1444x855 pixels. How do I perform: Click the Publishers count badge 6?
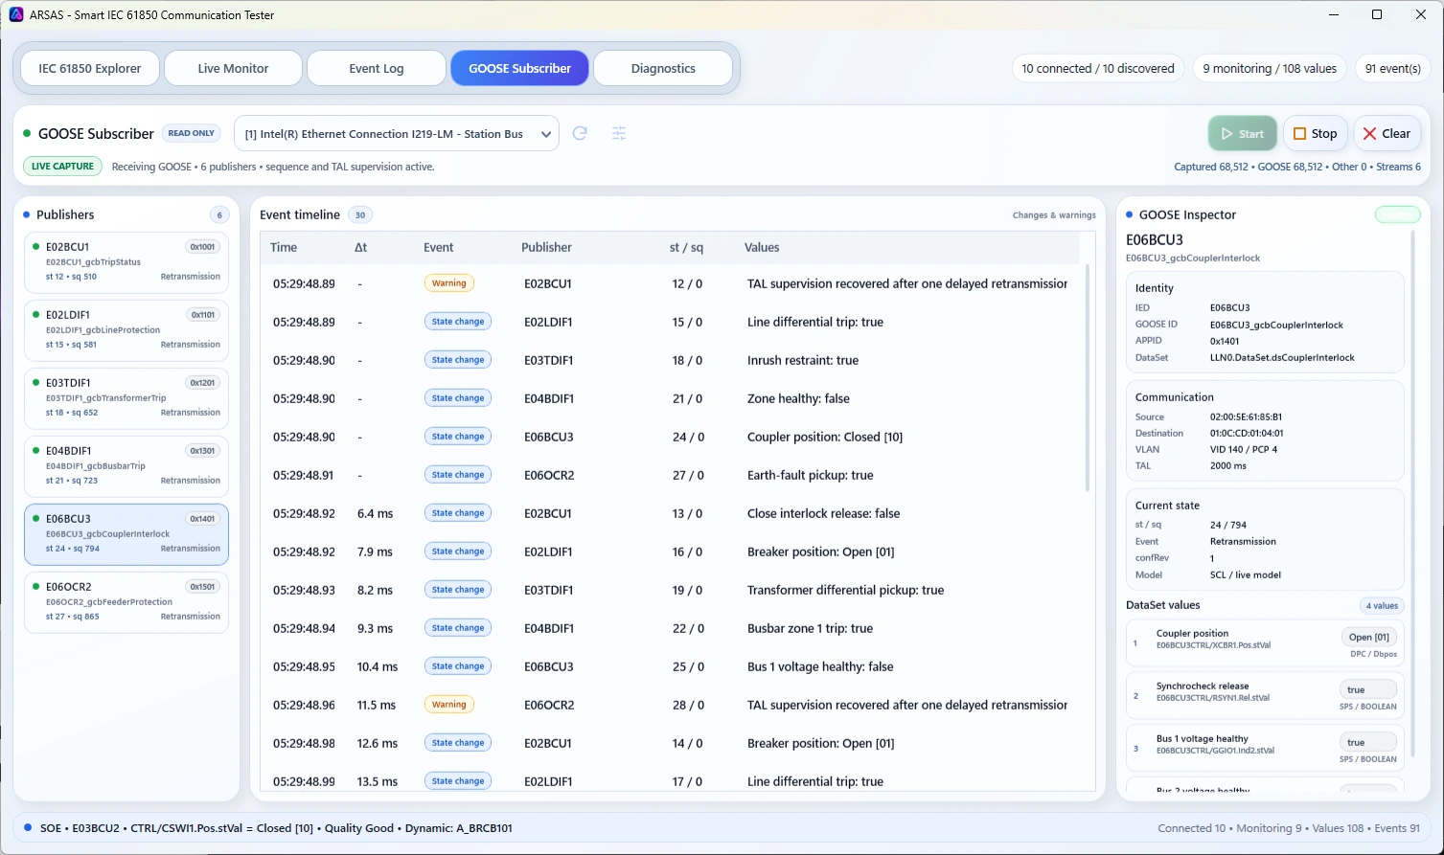pyautogui.click(x=219, y=215)
